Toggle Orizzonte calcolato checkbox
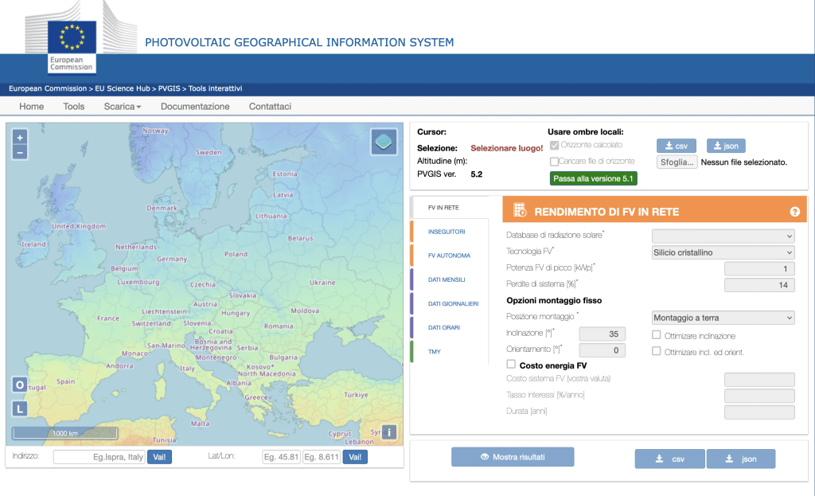Image resolution: width=815 pixels, height=496 pixels. coord(555,145)
